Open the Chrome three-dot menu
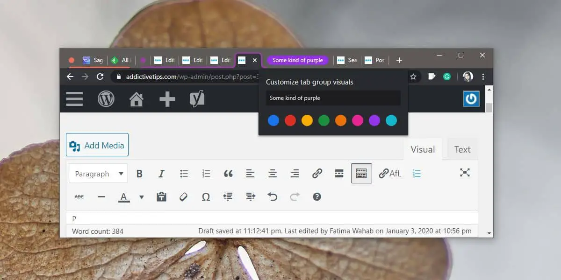Image resolution: width=561 pixels, height=280 pixels. [483, 77]
